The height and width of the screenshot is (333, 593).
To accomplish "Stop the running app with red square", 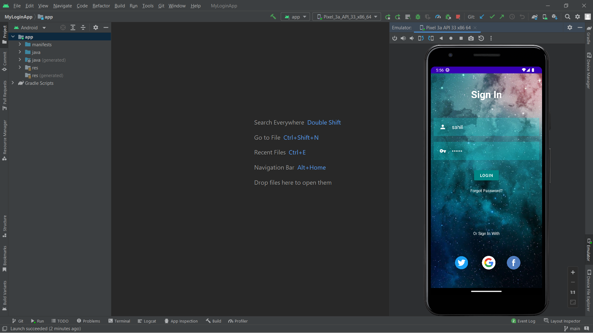I will [458, 17].
